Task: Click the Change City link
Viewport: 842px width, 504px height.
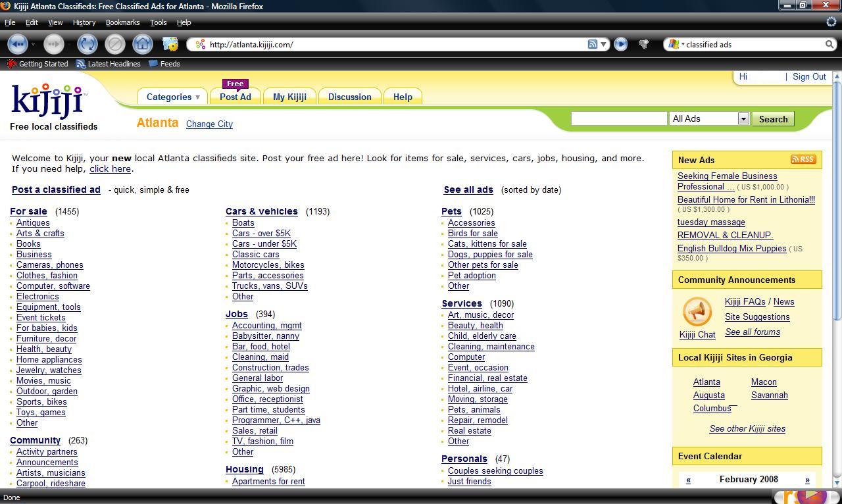Action: click(x=209, y=124)
